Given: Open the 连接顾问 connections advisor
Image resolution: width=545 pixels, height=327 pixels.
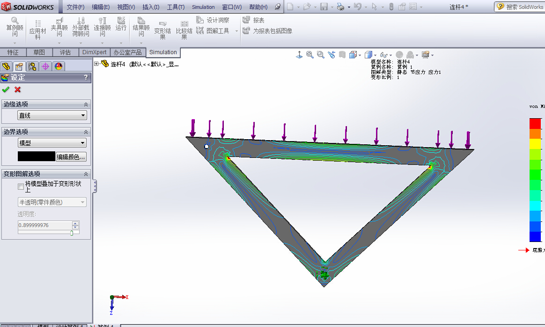Looking at the screenshot, I should pos(102,27).
